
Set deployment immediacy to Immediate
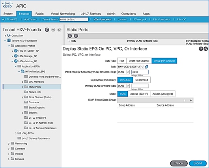tap(125, 80)
